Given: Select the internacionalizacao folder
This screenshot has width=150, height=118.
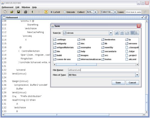Looking at the screenshot, I should pyautogui.click(x=89, y=59).
